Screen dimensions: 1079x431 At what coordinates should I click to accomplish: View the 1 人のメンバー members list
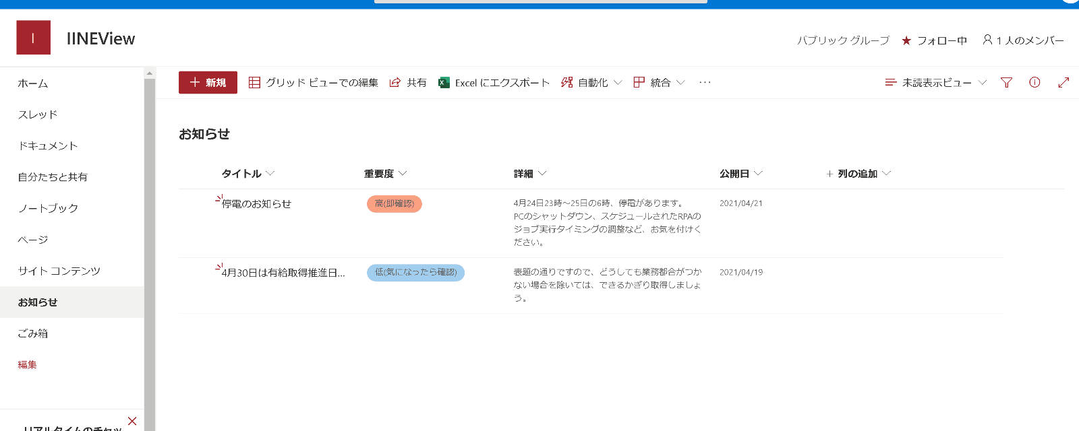(1023, 40)
